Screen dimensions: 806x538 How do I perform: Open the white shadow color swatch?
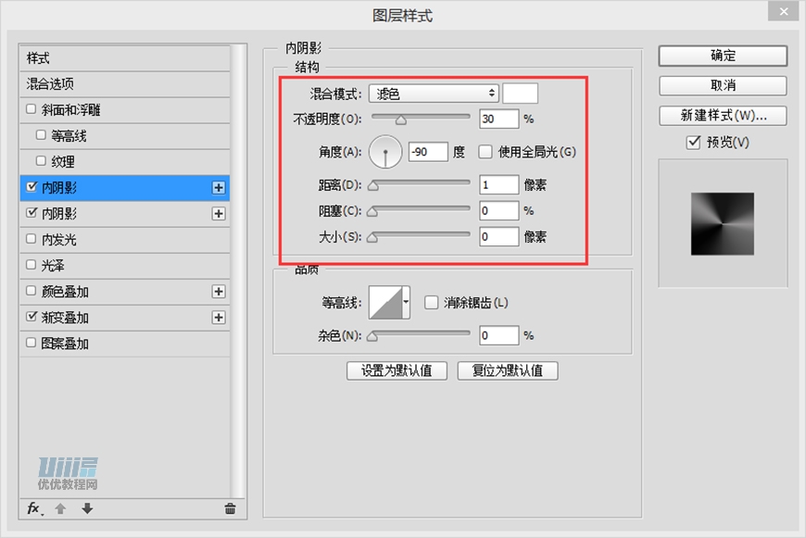(x=521, y=94)
